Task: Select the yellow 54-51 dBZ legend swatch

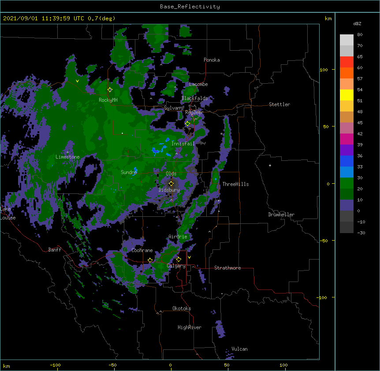Action: coord(346,95)
